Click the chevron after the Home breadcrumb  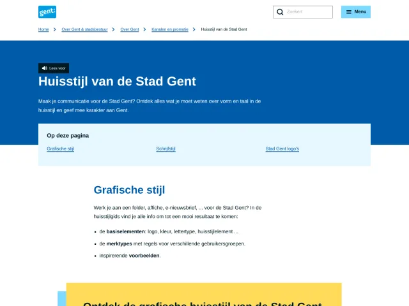pos(55,29)
